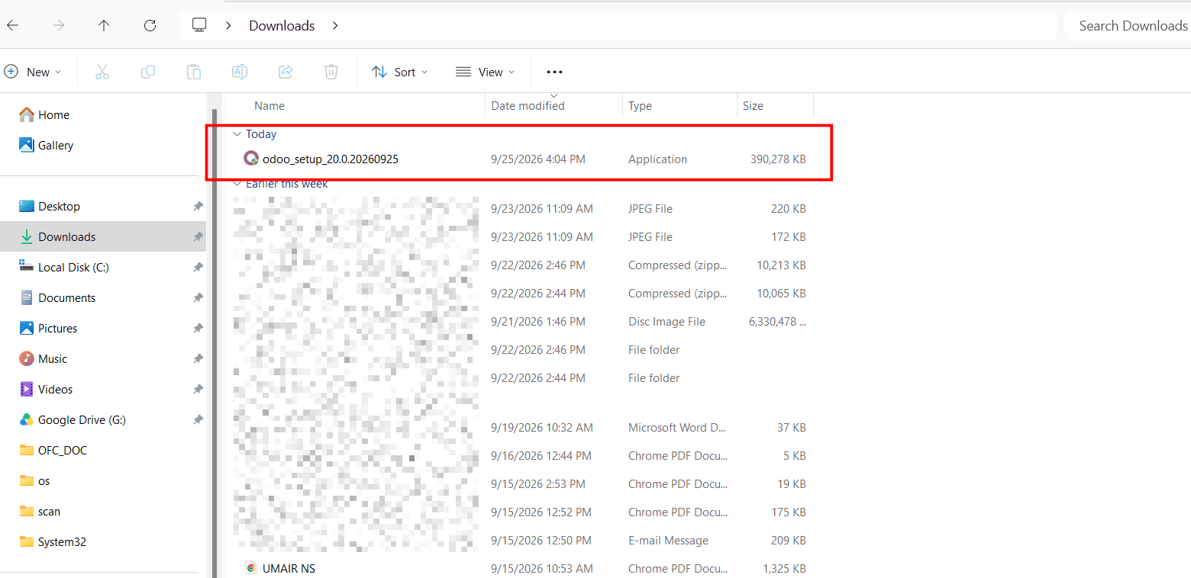Click the pin icon beside Pictures

198,328
